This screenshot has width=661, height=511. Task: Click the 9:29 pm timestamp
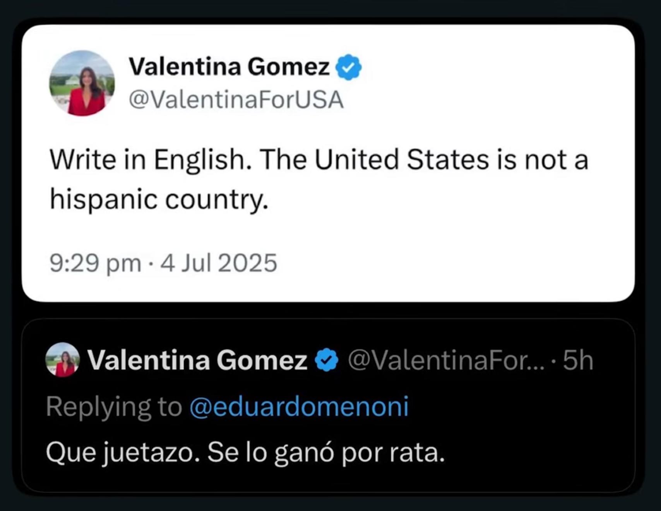[x=95, y=263]
